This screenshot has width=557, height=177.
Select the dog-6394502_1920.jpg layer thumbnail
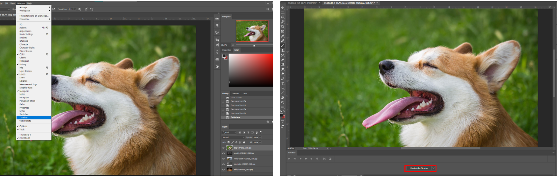(x=229, y=148)
